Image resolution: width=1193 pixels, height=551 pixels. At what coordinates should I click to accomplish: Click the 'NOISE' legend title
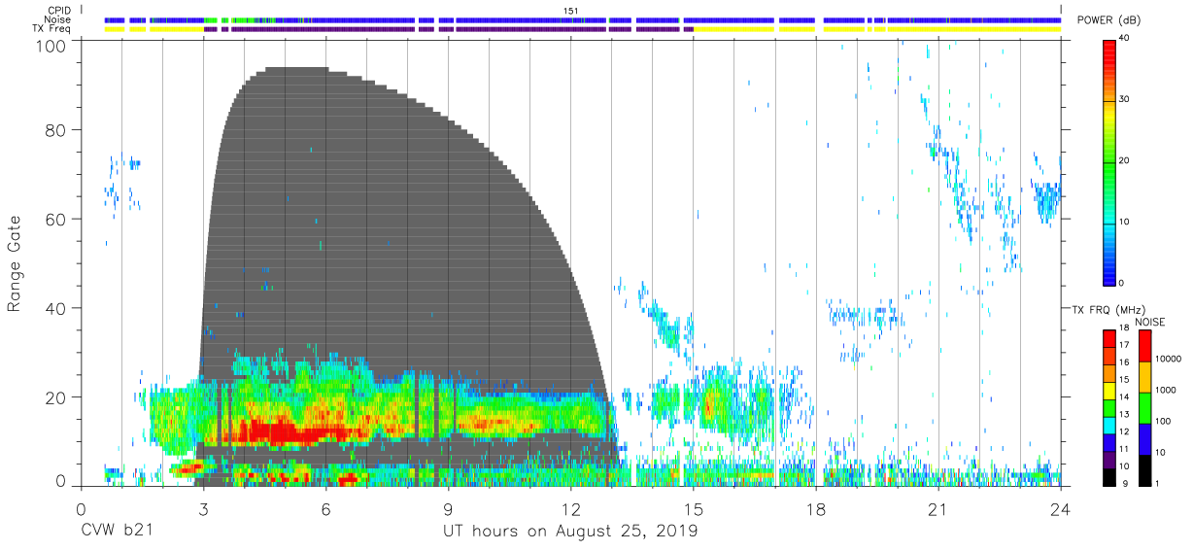(1150, 322)
